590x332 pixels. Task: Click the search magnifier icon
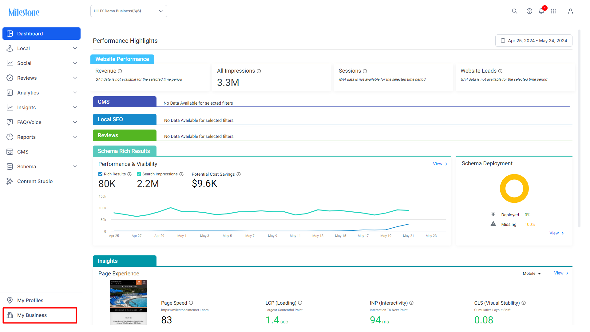tap(514, 11)
